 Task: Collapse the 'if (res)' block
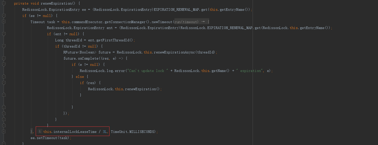pos(4,83)
